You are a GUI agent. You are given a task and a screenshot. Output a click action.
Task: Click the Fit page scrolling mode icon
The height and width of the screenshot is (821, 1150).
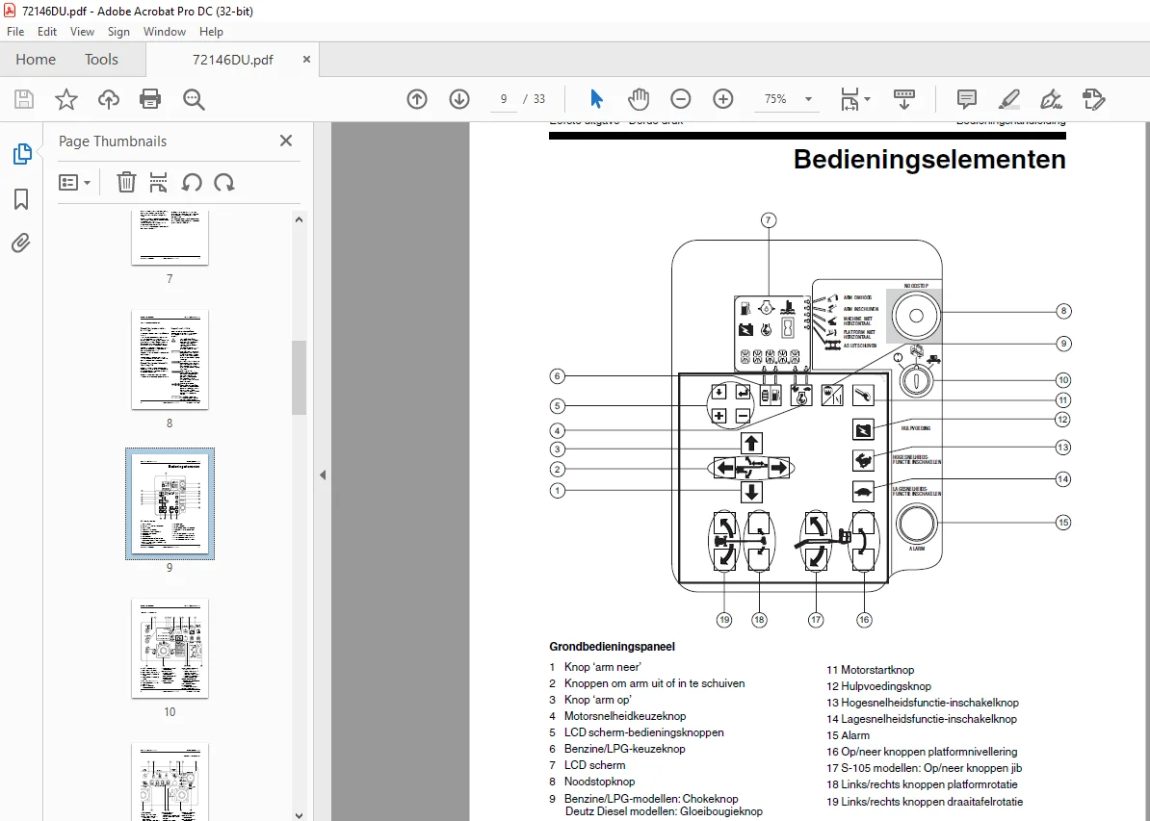[849, 99]
